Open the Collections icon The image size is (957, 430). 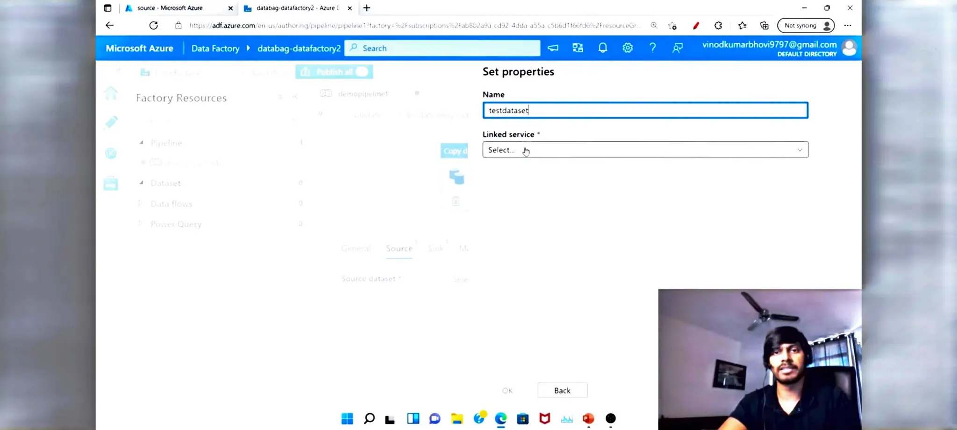coord(764,26)
